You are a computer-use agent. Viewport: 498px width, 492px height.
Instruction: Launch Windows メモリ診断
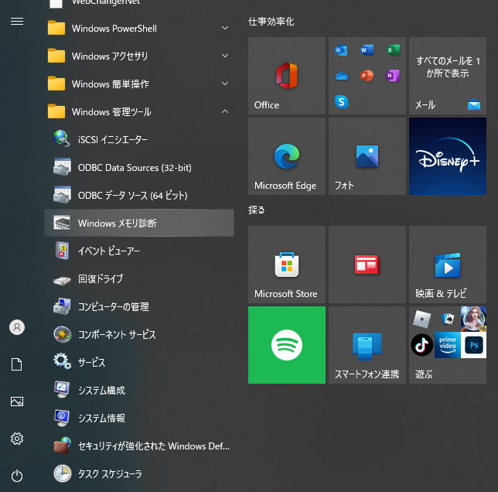pyautogui.click(x=139, y=223)
